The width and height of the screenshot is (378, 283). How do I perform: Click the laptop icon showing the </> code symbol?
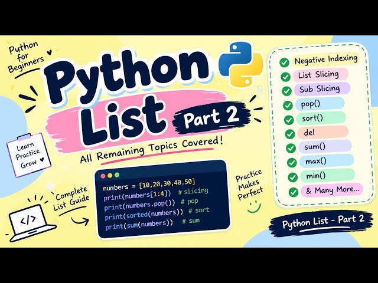coord(32,222)
